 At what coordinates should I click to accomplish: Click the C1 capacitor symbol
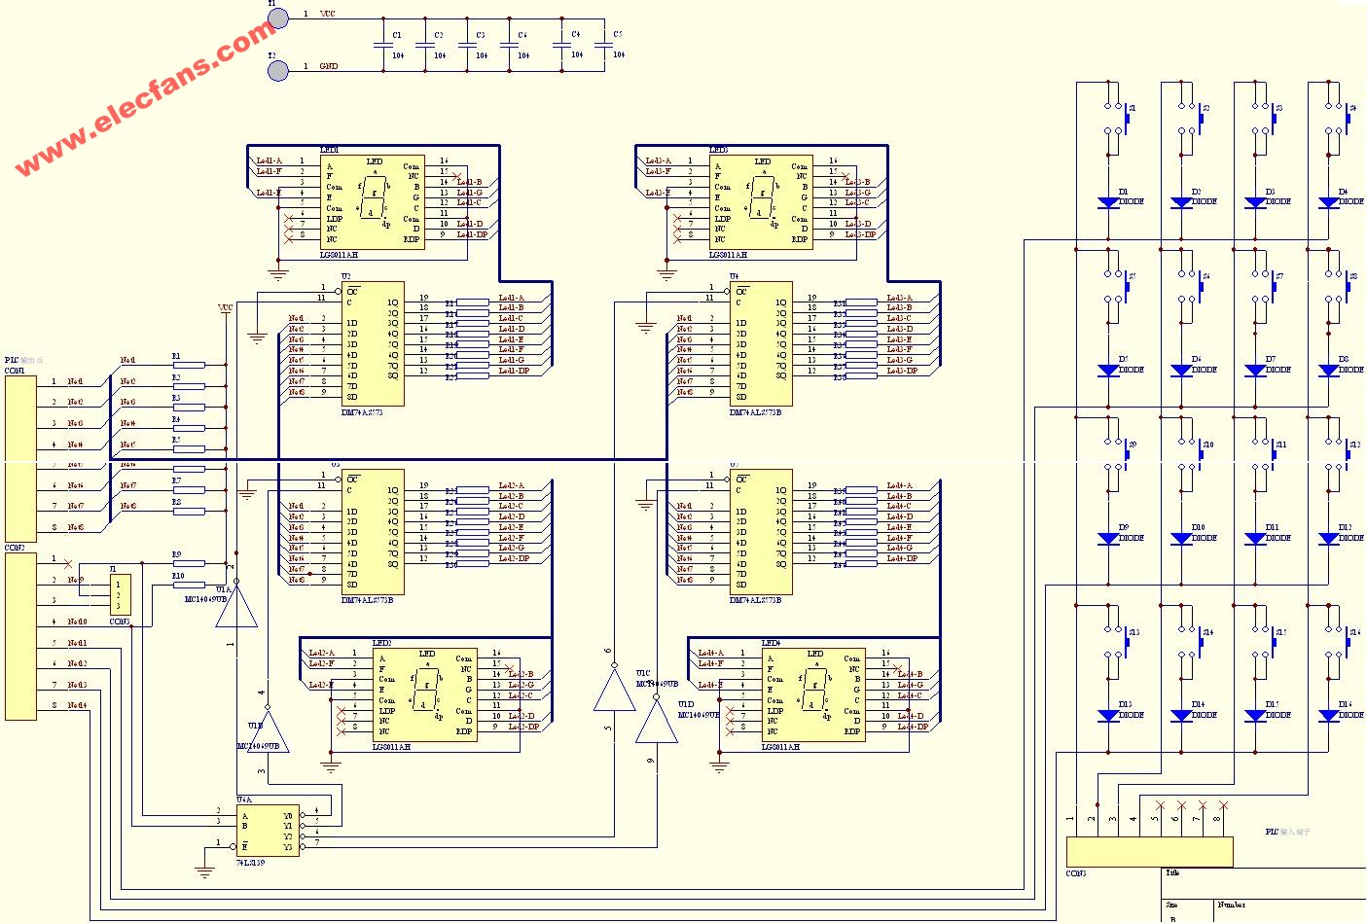[382, 45]
